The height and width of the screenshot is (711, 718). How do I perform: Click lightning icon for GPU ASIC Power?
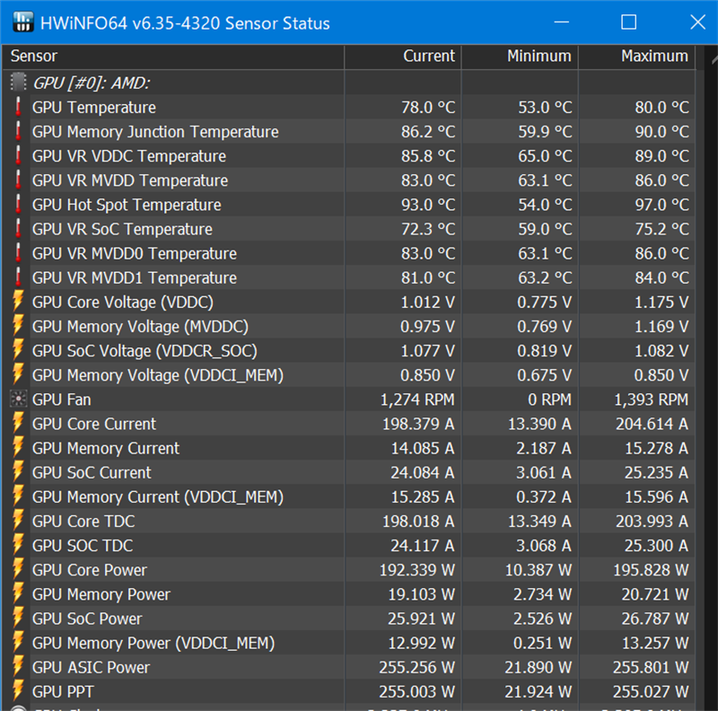pos(18,667)
